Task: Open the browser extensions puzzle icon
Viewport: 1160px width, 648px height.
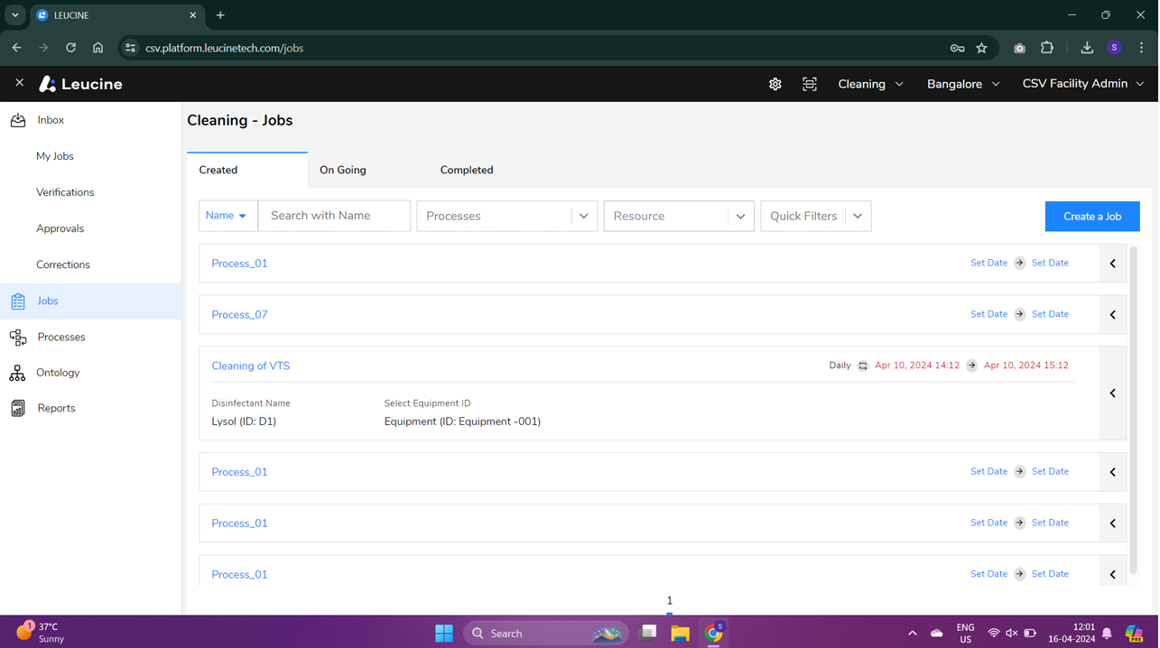Action: tap(1047, 48)
